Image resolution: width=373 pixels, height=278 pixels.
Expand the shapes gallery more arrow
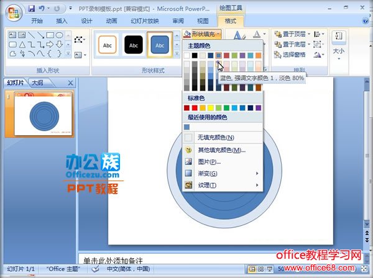[68, 53]
